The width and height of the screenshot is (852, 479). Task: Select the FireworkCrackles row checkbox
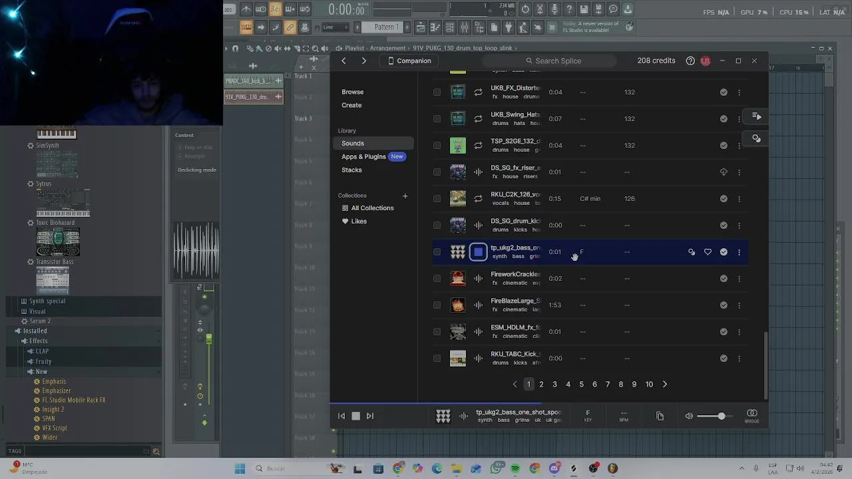pyautogui.click(x=437, y=278)
